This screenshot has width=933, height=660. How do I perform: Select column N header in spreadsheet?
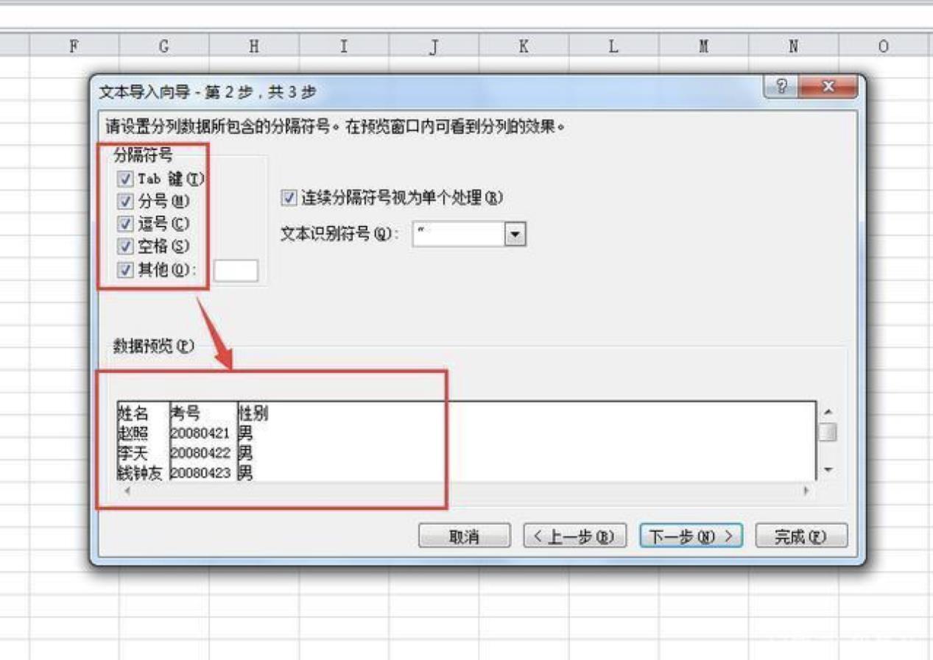pos(793,46)
